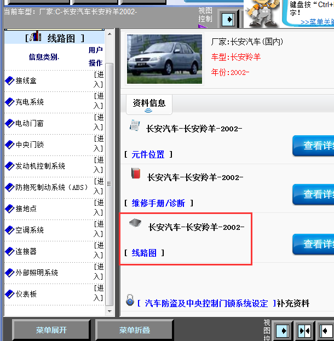Open 空调系统 via its [进入] link
Screen dimensions: 334x341
pos(99,229)
